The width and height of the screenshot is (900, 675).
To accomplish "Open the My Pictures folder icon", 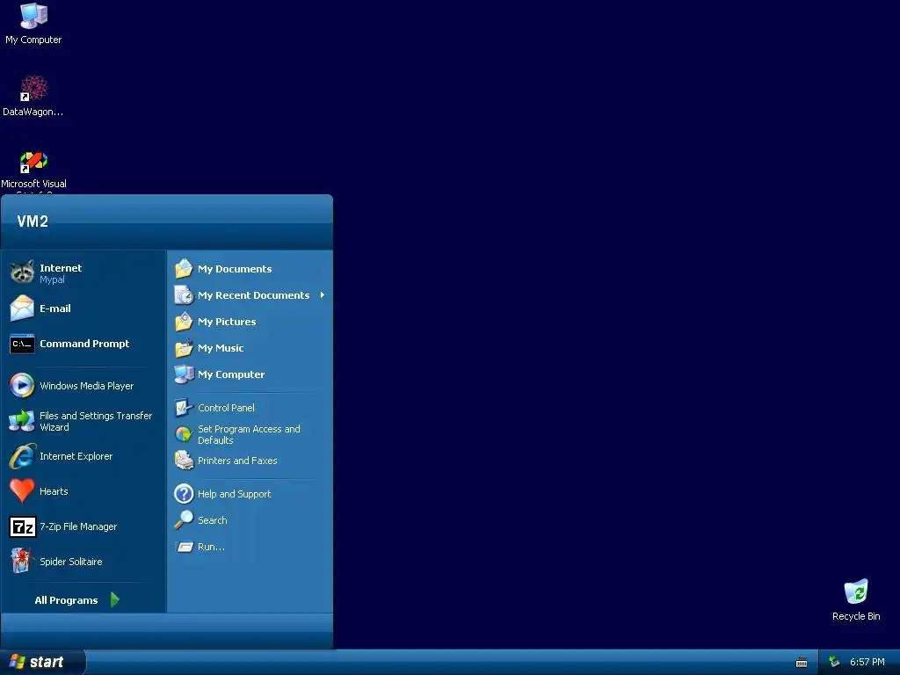I will [x=184, y=322].
